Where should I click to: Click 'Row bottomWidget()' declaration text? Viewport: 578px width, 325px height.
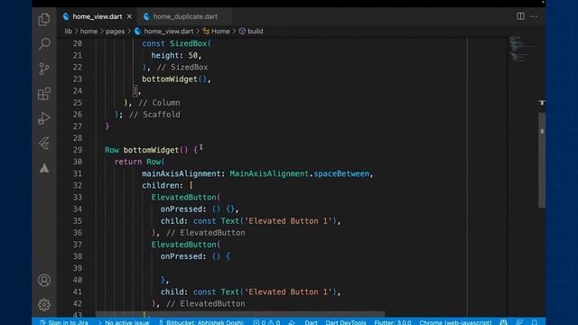[x=146, y=150]
